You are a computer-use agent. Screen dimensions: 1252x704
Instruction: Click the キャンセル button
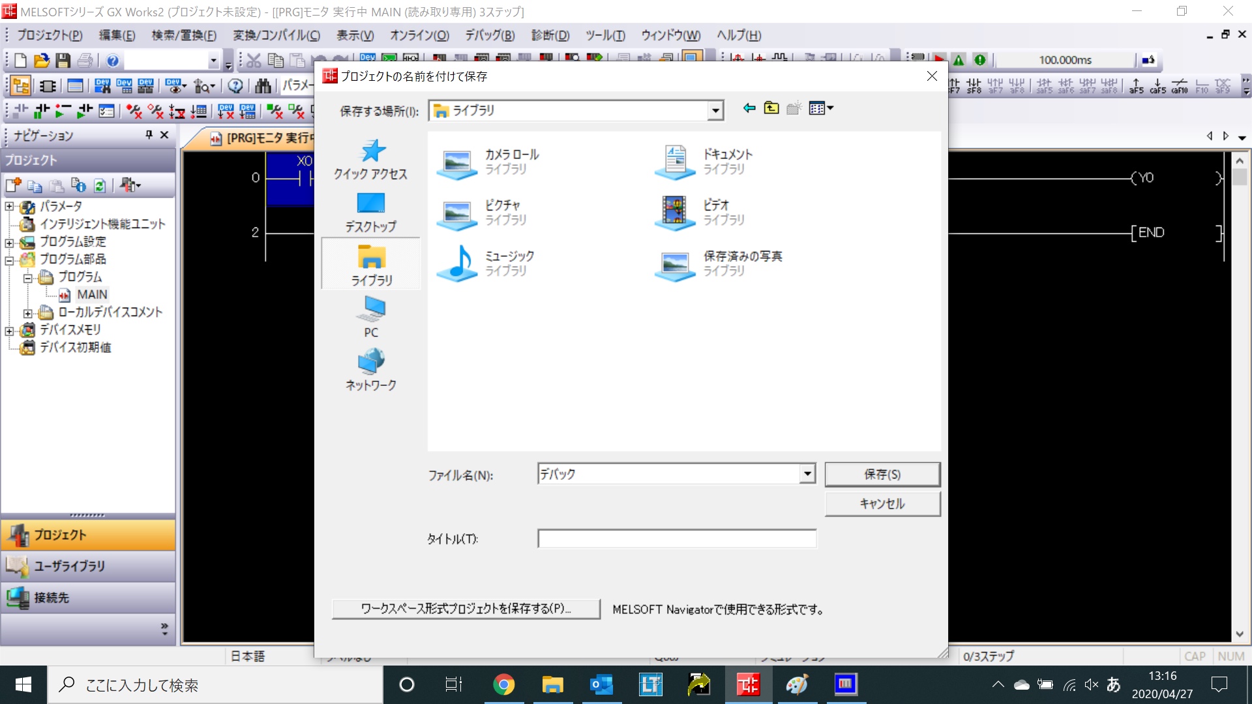tap(882, 504)
